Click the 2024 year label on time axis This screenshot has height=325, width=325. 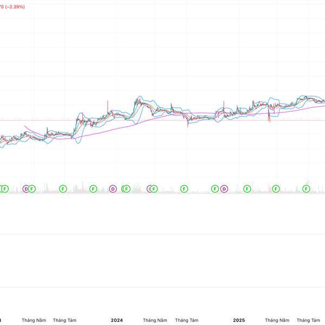[x=116, y=320]
